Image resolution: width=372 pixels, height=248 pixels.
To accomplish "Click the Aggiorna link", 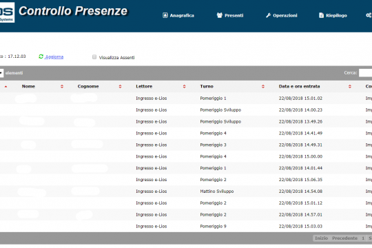I will (54, 56).
